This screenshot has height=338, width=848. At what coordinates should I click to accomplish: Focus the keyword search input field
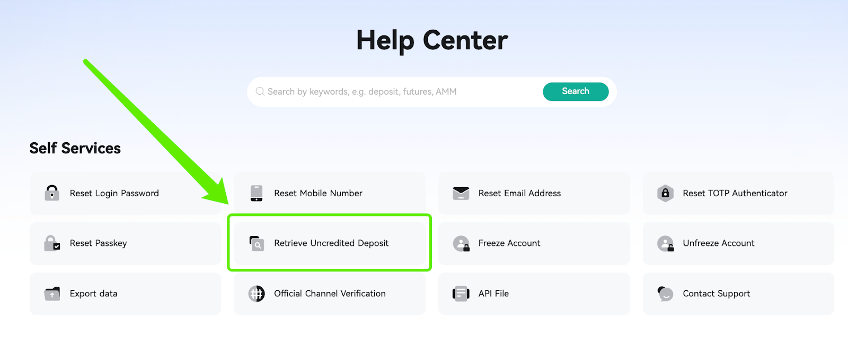[x=397, y=92]
